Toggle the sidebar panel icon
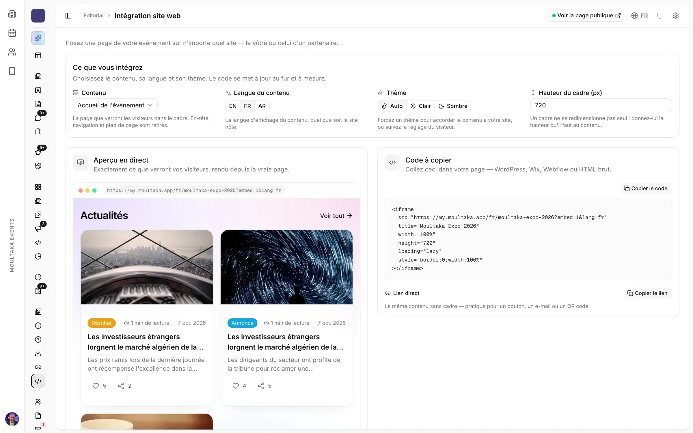This screenshot has width=693, height=433. point(68,16)
